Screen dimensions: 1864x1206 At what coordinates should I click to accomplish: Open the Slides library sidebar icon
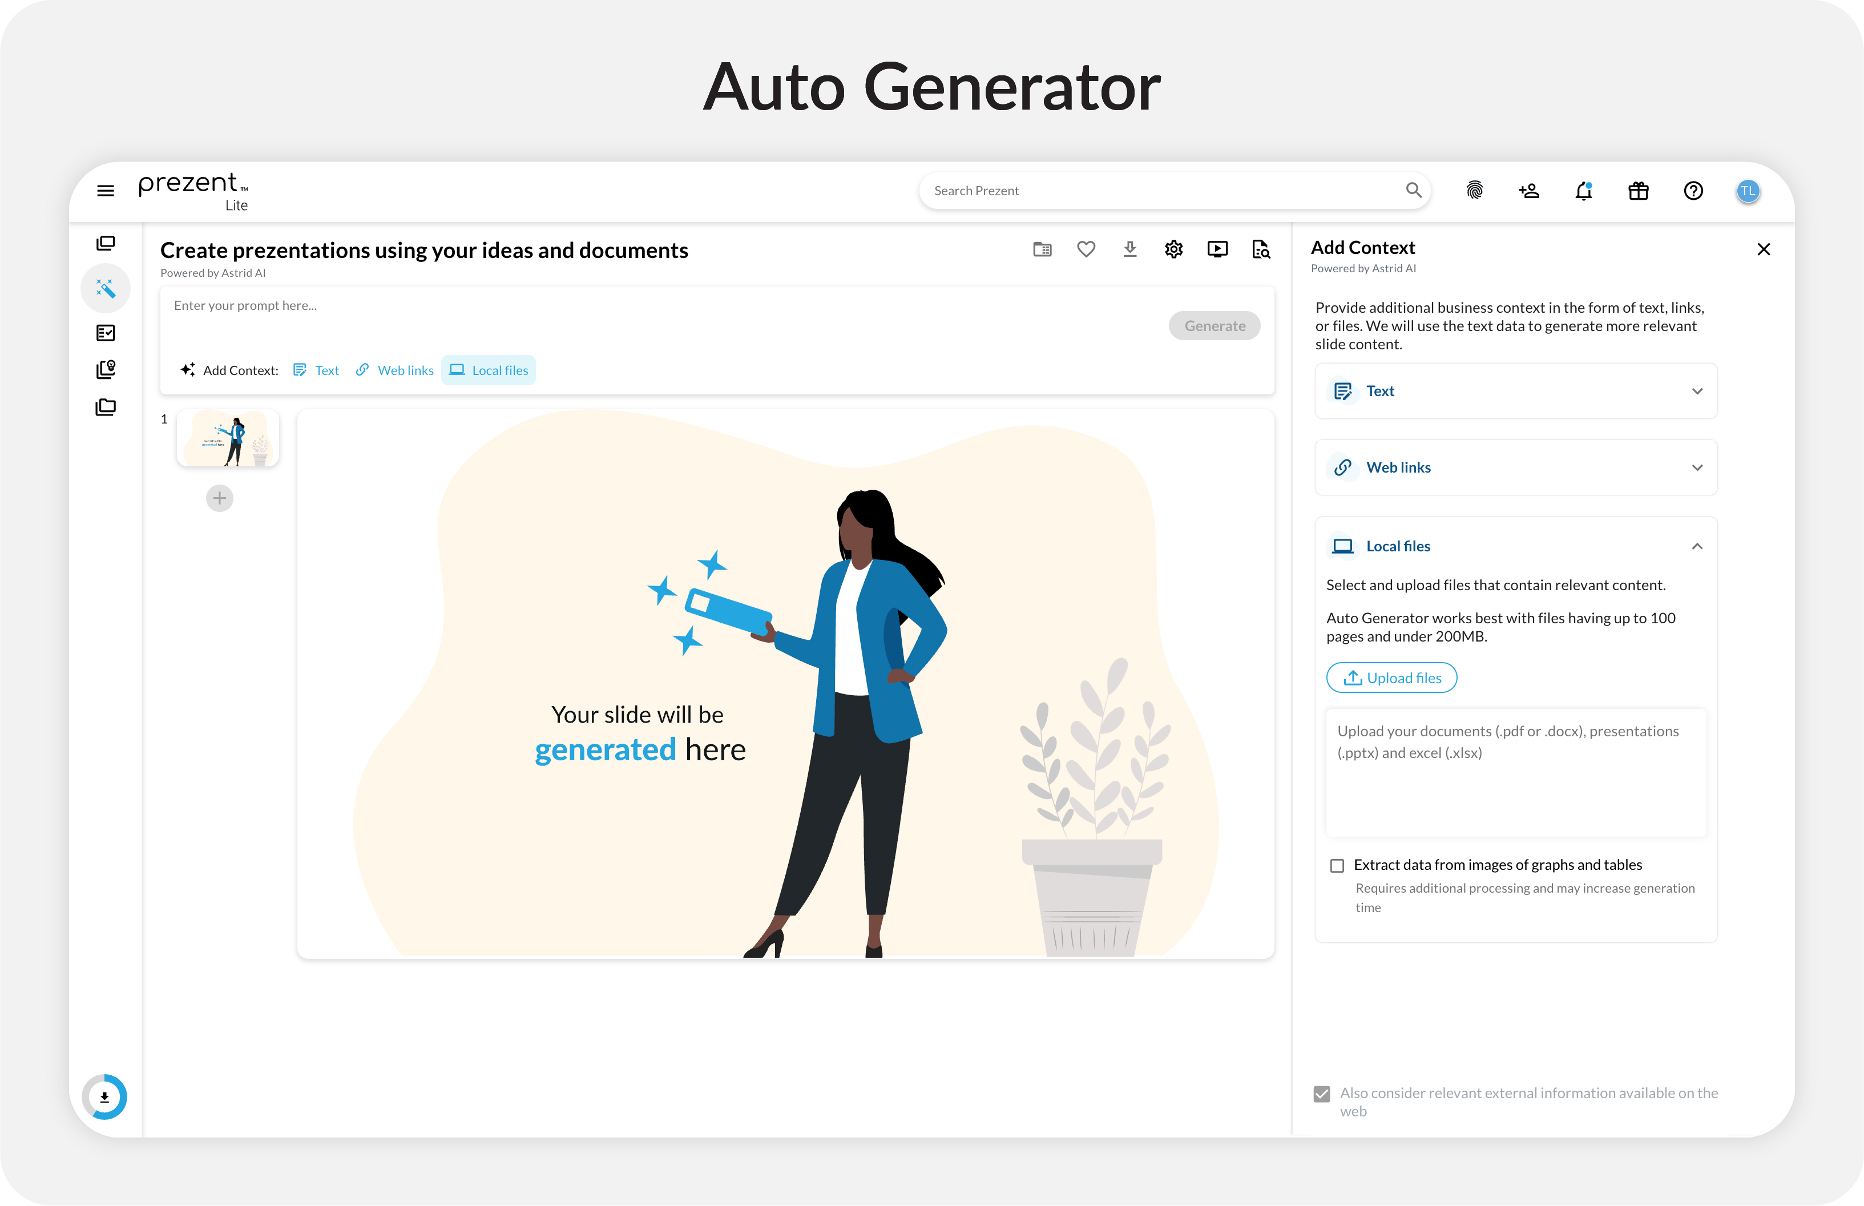coord(106,244)
